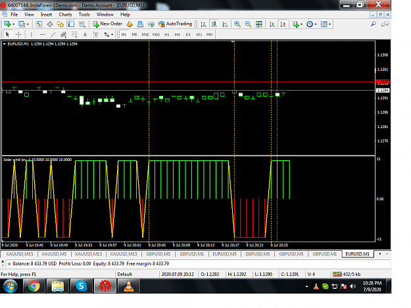Close the terminal balance panel
Screen dimensions: 411x308
[x=3, y=261]
